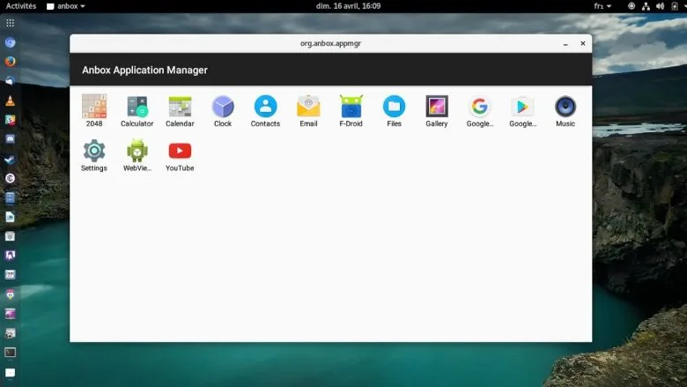The height and width of the screenshot is (387, 687).
Task: Launch the 2048 game app
Action: pos(93,107)
